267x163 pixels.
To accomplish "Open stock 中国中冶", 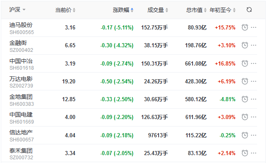I will [x=21, y=61].
